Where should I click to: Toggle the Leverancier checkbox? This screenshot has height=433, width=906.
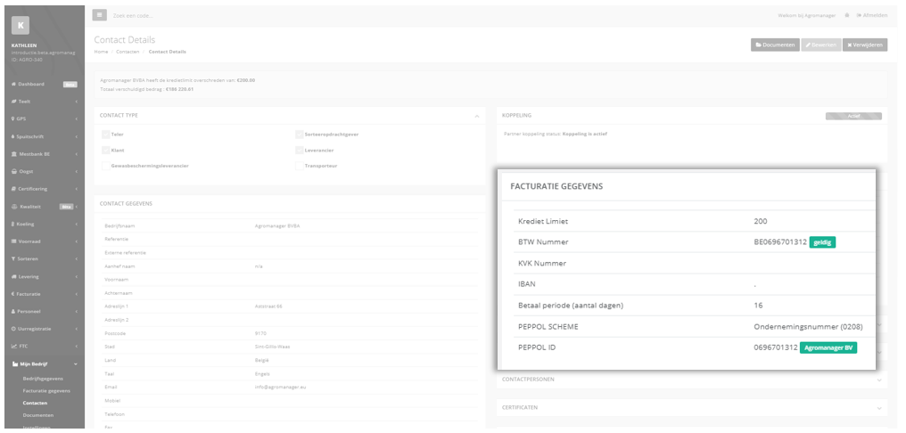pyautogui.click(x=300, y=150)
